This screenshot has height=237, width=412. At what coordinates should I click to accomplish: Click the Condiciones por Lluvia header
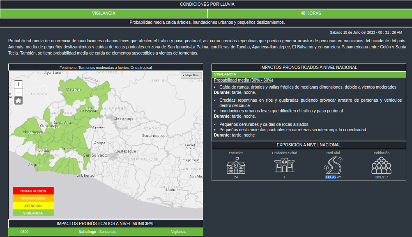pos(207,4)
